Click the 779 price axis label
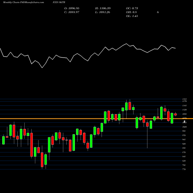This screenshot has width=193, height=193. (184, 169)
